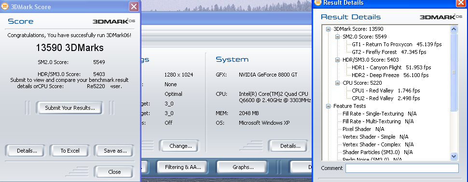Collapse the HDR/SM3.0 Score: 5403 node
The height and width of the screenshot is (182, 468).
click(338, 60)
